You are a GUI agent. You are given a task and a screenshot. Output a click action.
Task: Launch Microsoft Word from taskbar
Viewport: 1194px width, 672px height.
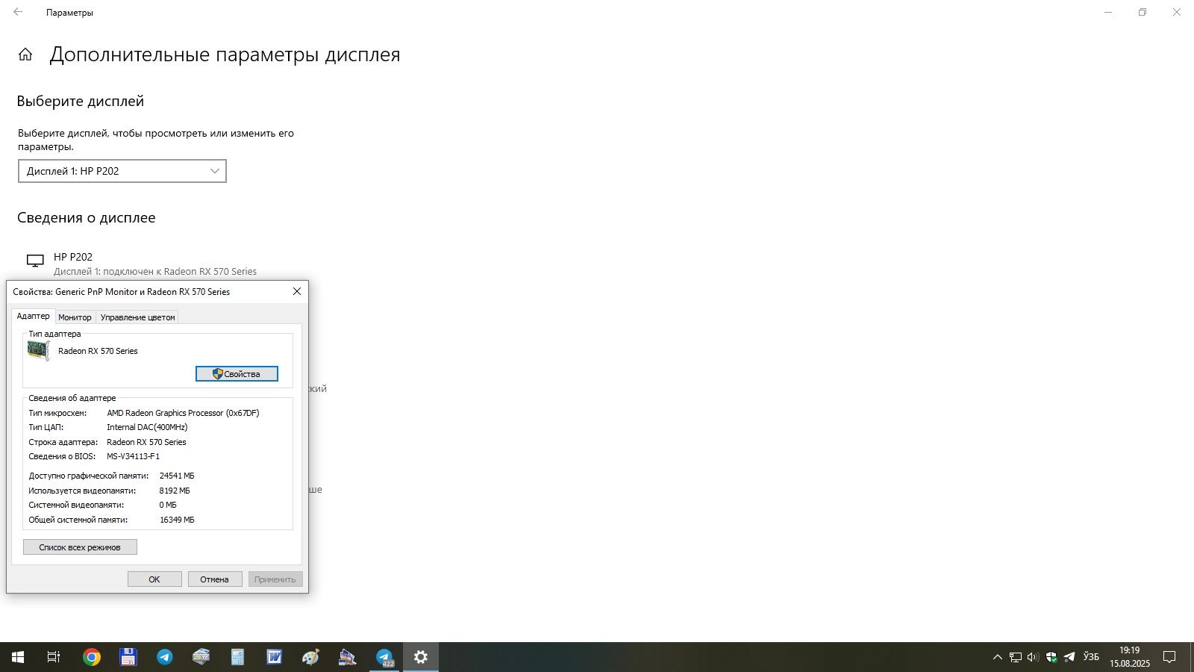(x=275, y=657)
